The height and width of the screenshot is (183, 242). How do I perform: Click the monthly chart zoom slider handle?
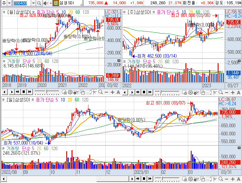46,91
